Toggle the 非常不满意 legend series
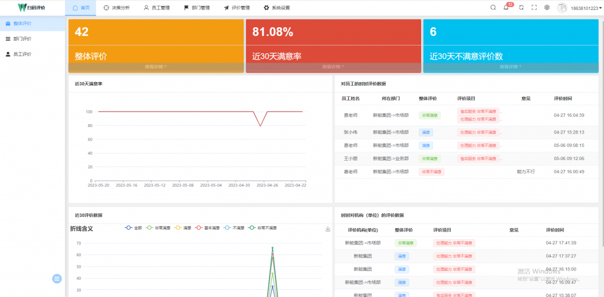 pos(262,229)
